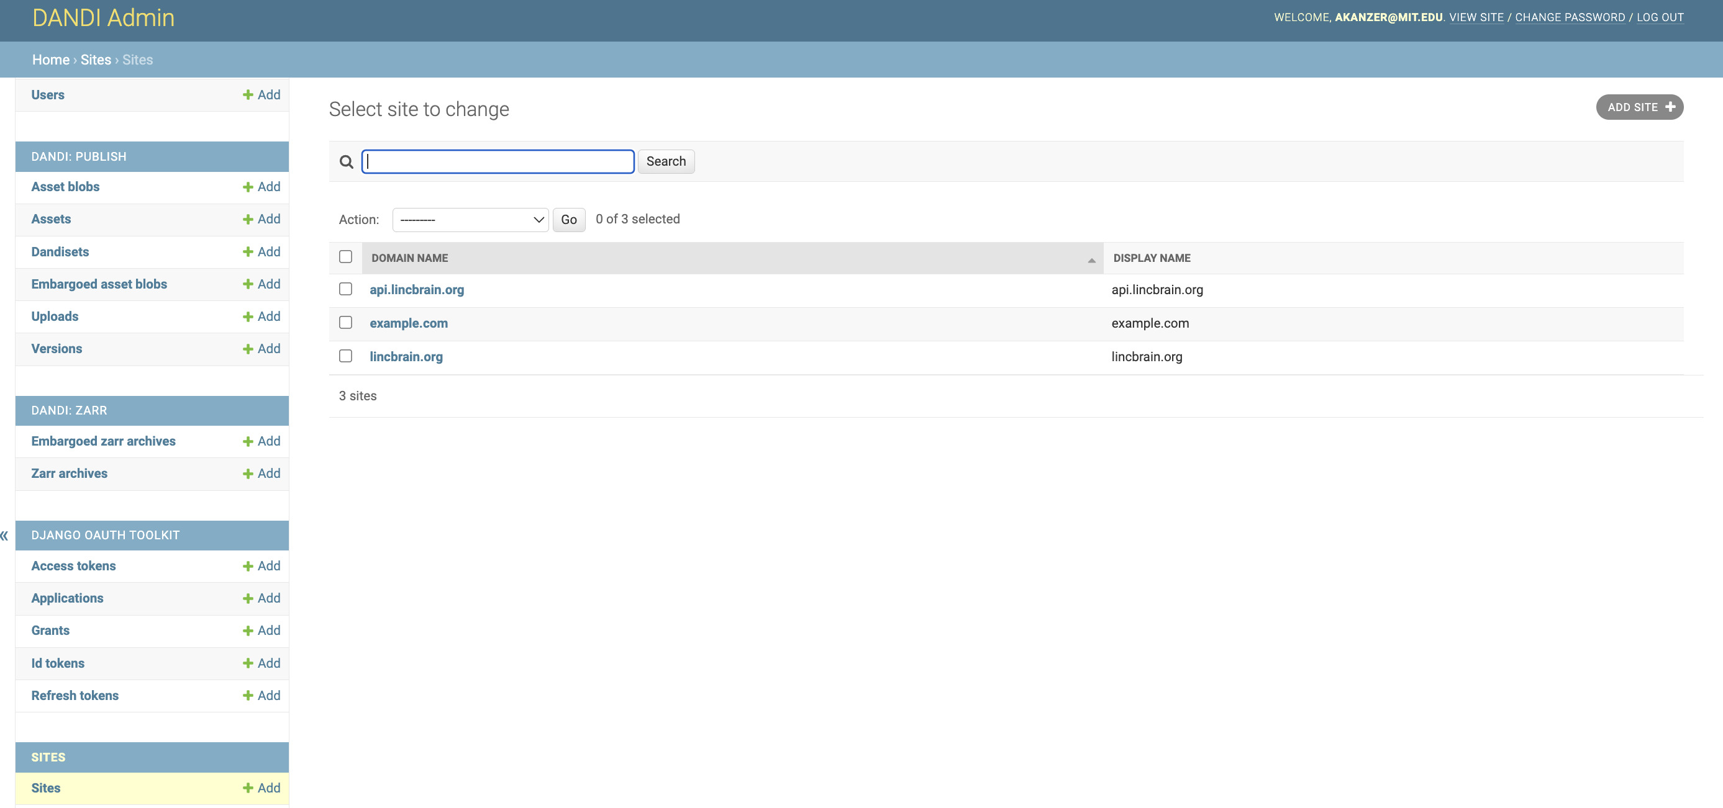Toggle the checkbox next to api.lincbrain.org

[346, 289]
